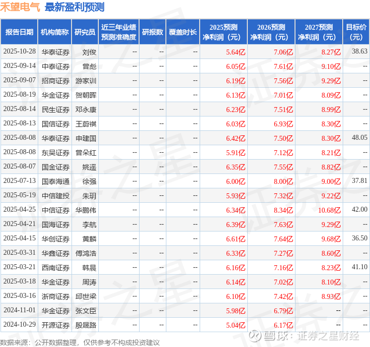
Task: Click target price 42.00
Action: [360, 209]
